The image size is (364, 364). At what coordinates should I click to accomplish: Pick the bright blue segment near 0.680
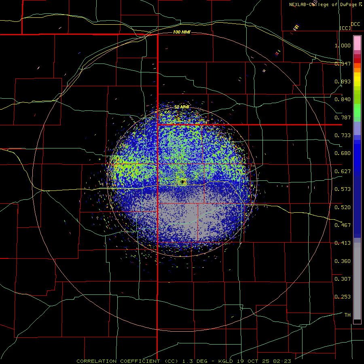coord(357,158)
